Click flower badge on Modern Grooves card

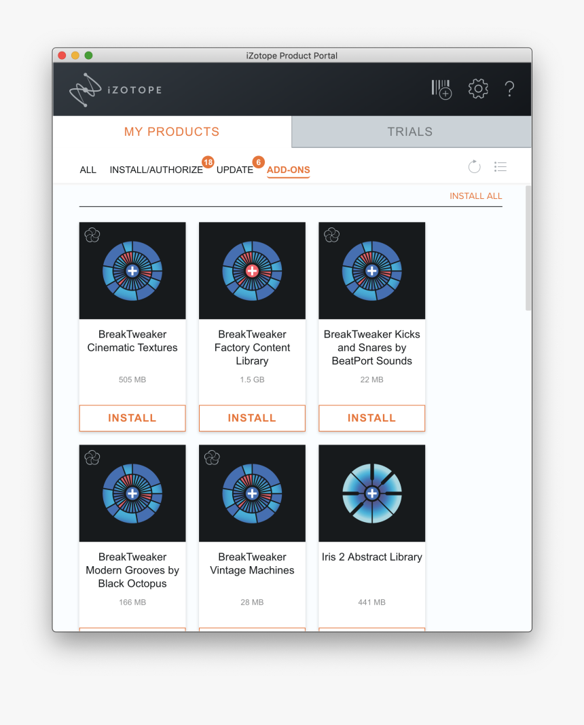pyautogui.click(x=92, y=458)
